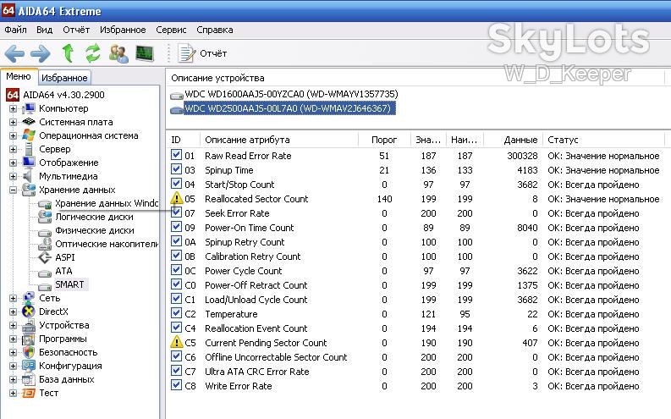This screenshot has height=419, width=671.
Task: Toggle checkbox for Start/Stop Count
Action: click(176, 184)
